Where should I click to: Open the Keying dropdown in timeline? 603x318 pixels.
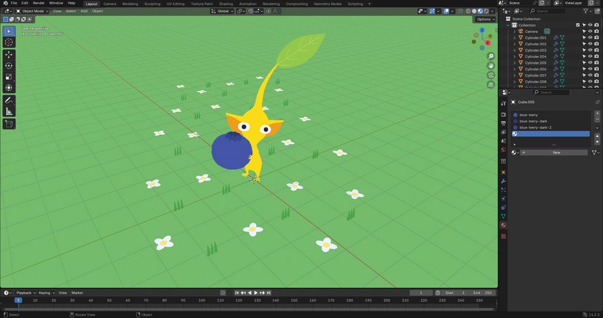tap(46, 293)
